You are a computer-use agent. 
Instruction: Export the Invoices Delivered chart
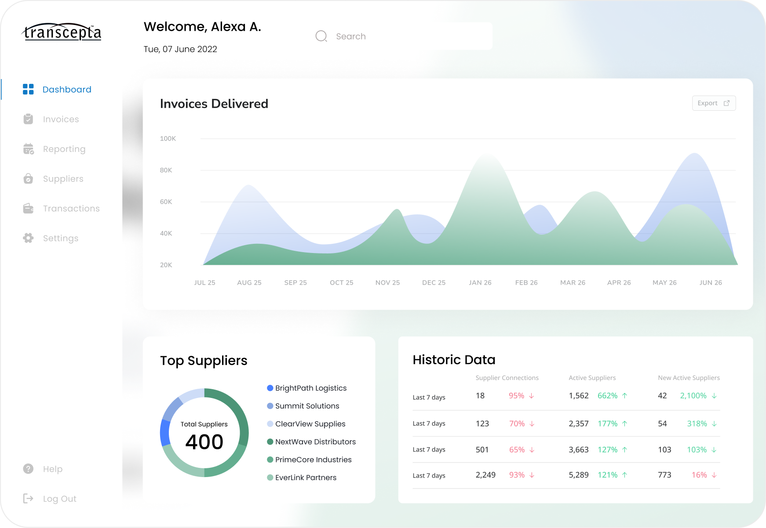click(714, 103)
